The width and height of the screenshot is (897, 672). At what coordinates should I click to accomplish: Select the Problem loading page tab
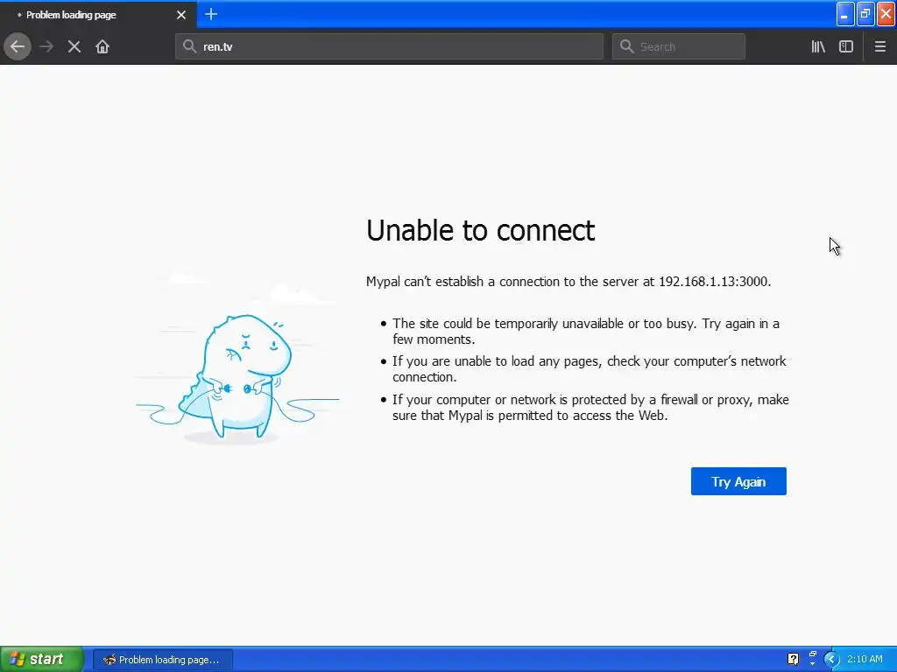[x=98, y=15]
